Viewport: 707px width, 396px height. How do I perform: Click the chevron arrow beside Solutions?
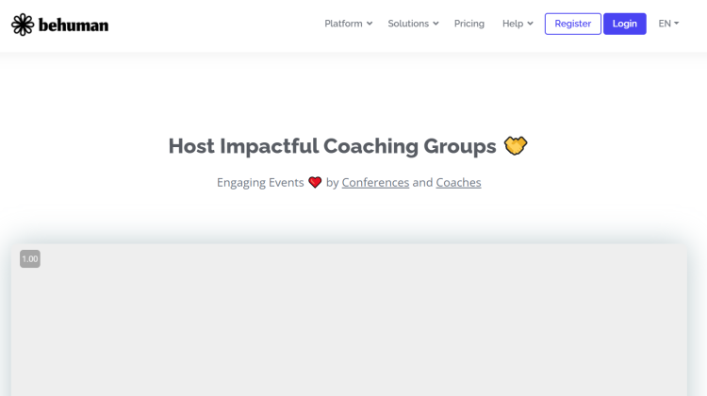coord(436,24)
